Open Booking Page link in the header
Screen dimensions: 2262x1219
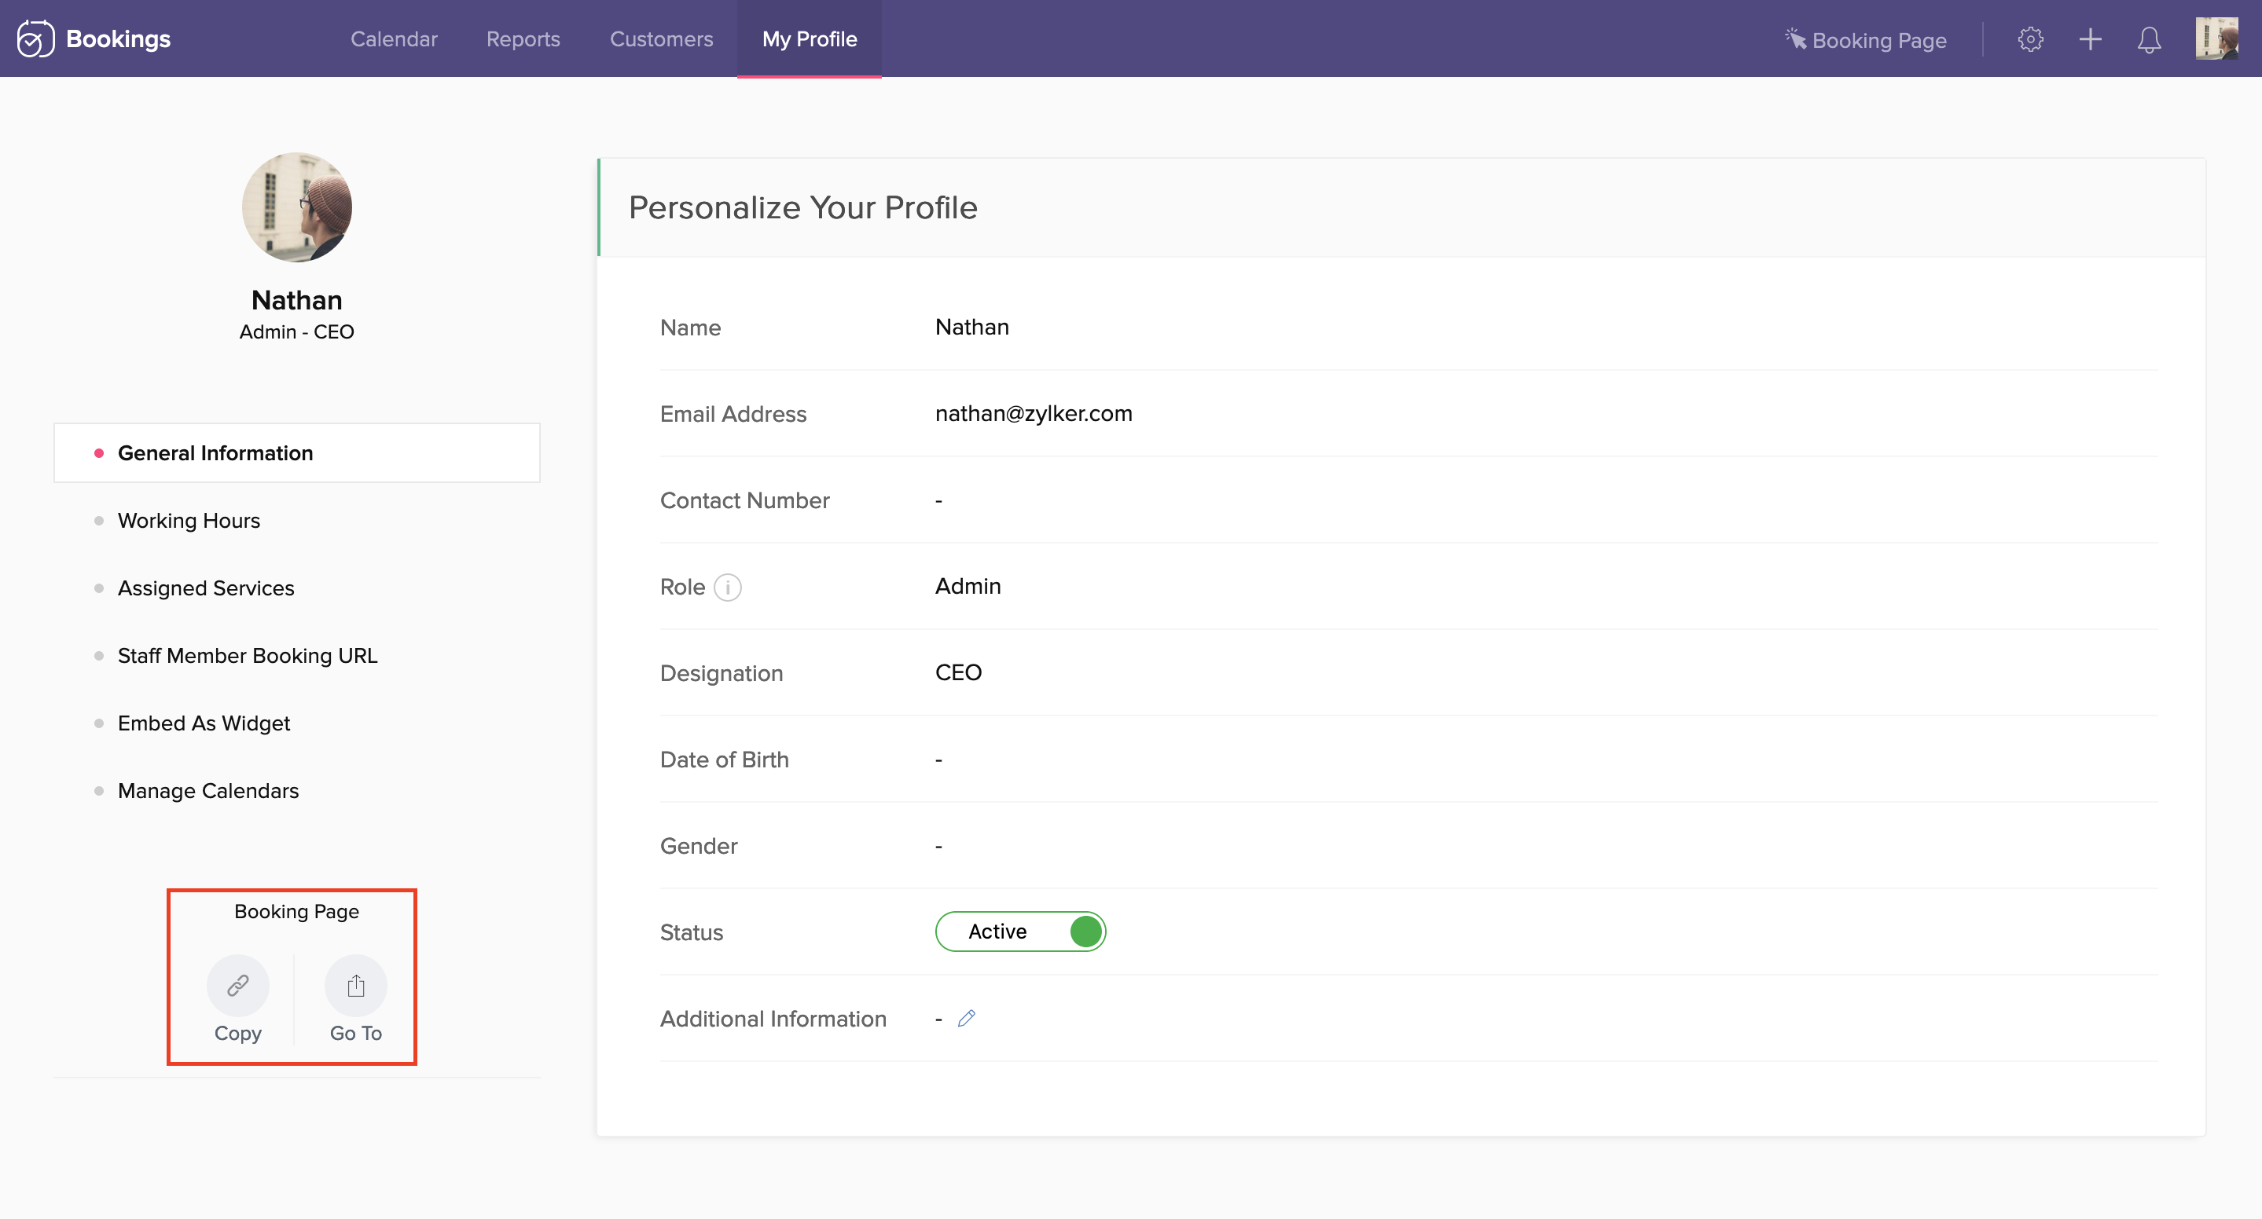pyautogui.click(x=1866, y=40)
